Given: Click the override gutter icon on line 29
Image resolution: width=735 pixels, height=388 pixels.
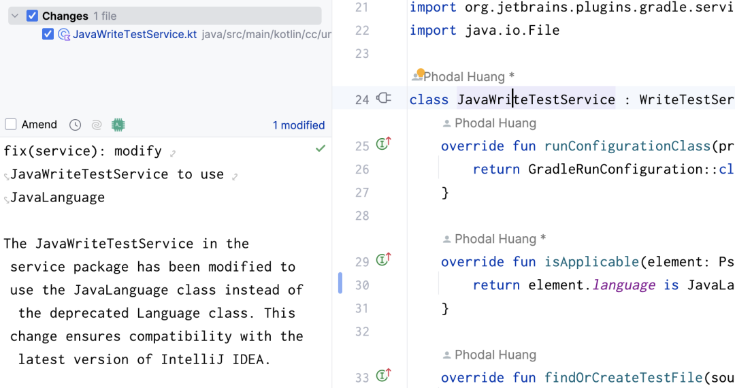Looking at the screenshot, I should [383, 259].
